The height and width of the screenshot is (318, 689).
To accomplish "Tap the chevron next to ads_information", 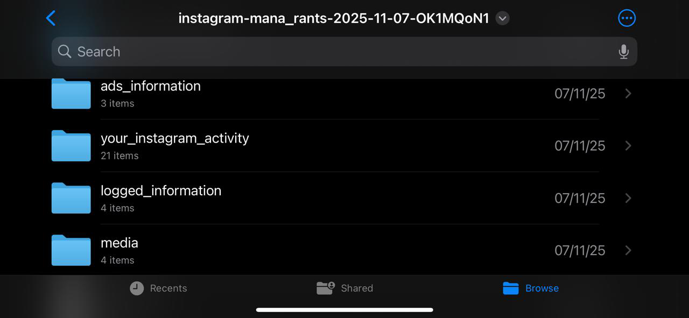I will 628,94.
